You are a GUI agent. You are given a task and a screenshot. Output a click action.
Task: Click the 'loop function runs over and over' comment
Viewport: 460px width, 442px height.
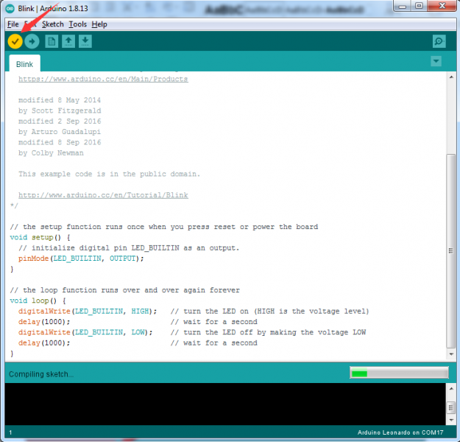(124, 290)
